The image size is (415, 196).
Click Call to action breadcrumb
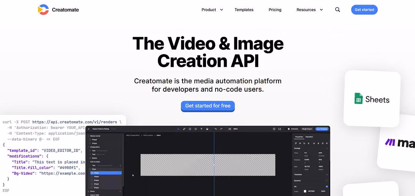click(148, 135)
